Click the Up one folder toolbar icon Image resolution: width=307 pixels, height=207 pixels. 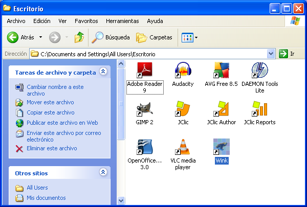tap(79, 37)
